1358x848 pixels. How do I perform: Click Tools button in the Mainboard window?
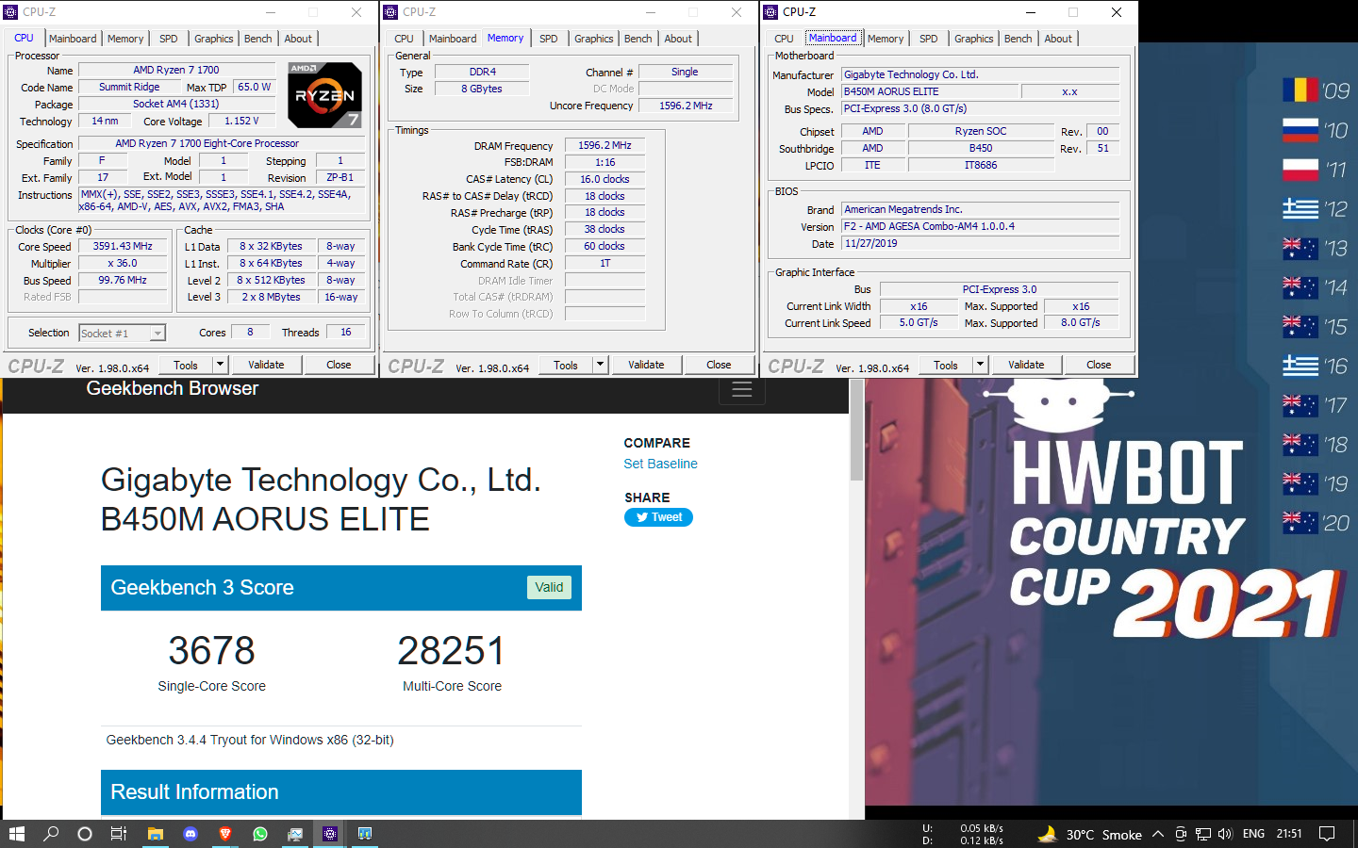[946, 365]
